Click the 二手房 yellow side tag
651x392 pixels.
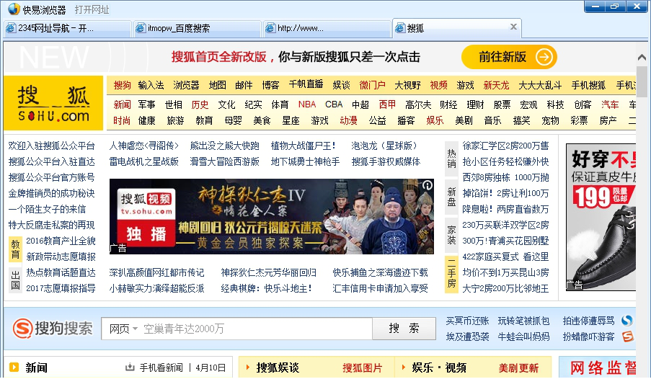tap(451, 273)
